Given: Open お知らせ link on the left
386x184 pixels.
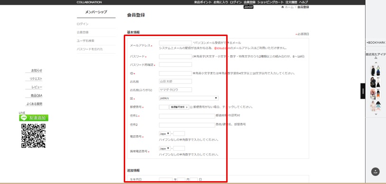Looking at the screenshot, I should coord(37,71).
